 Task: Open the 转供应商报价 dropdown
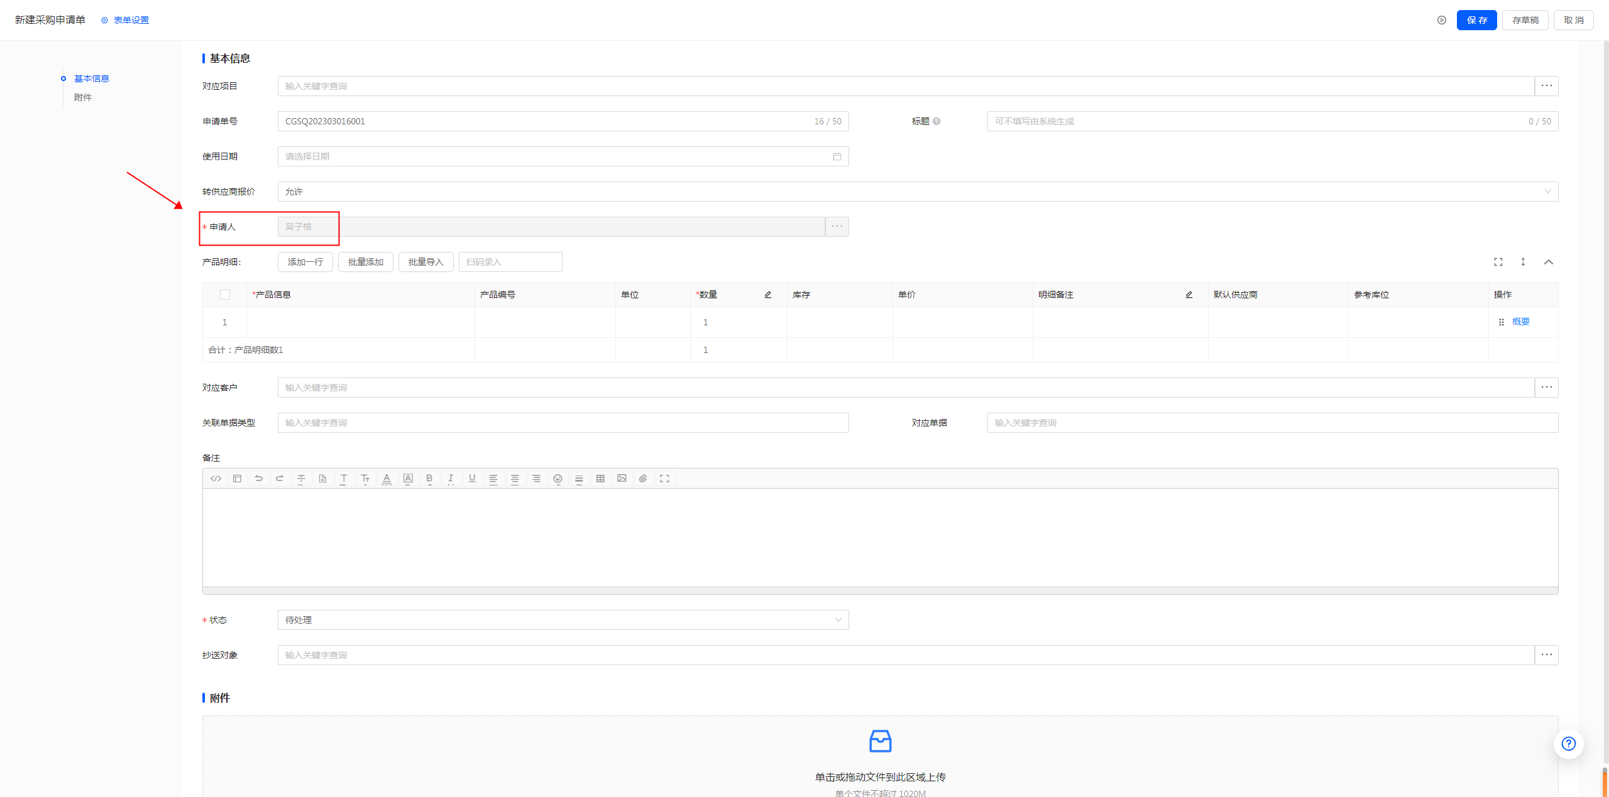(x=918, y=192)
